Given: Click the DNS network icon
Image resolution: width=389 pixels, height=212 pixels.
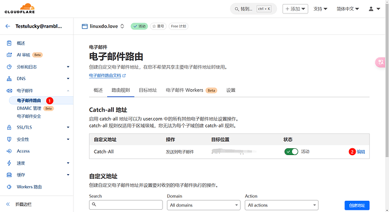Looking at the screenshot, I should point(9,79).
